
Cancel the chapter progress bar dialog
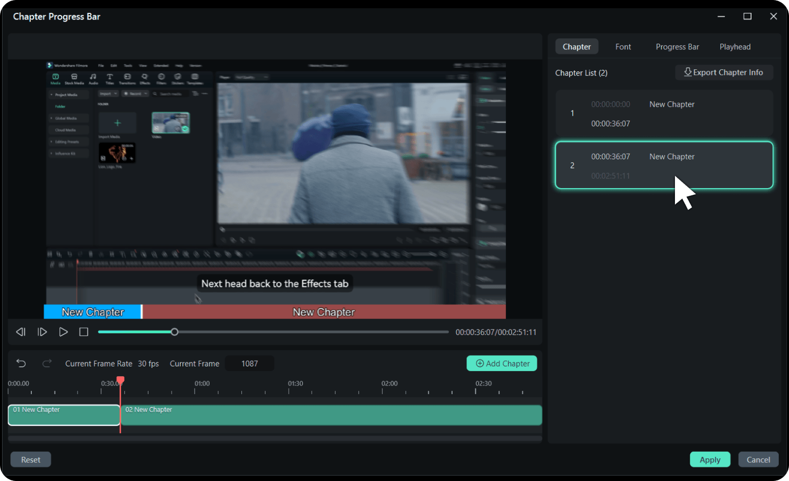coord(758,459)
